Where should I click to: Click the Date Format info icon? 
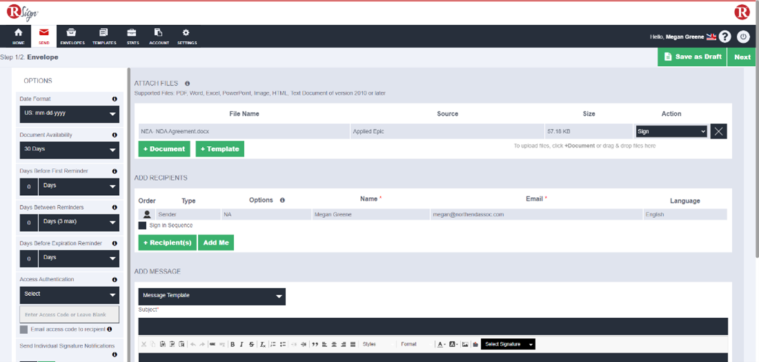coord(115,99)
